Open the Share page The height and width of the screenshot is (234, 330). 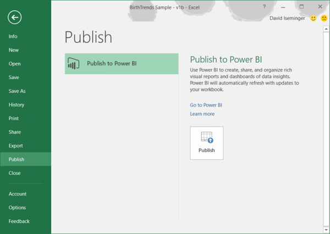tap(14, 132)
